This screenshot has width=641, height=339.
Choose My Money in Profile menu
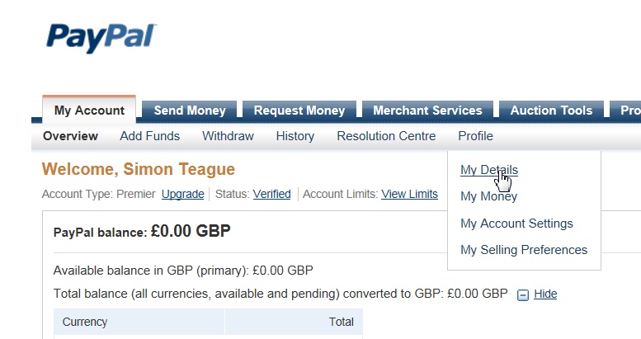click(488, 196)
